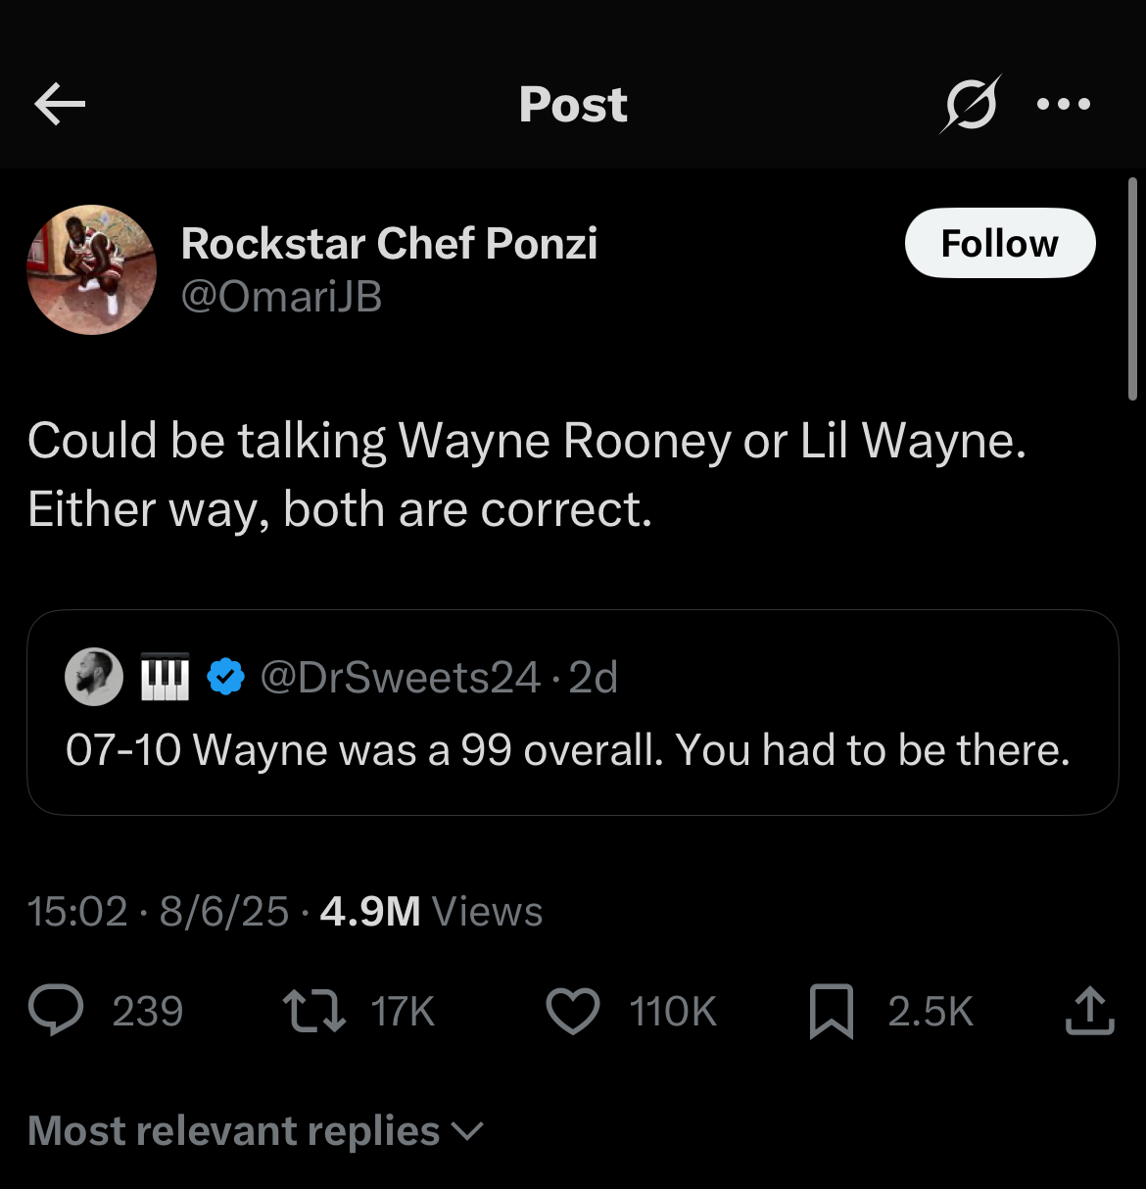Open the Grok slash-circle icon
This screenshot has width=1146, height=1189.
pyautogui.click(x=970, y=104)
